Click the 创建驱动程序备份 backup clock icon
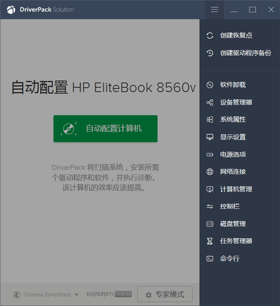This screenshot has width=280, height=306. pyautogui.click(x=210, y=53)
